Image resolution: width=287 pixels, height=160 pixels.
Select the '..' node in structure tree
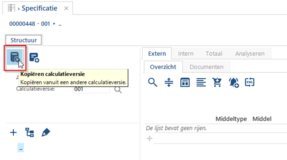pyautogui.click(x=21, y=148)
